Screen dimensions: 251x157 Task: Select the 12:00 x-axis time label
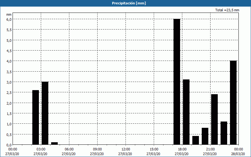126,149
